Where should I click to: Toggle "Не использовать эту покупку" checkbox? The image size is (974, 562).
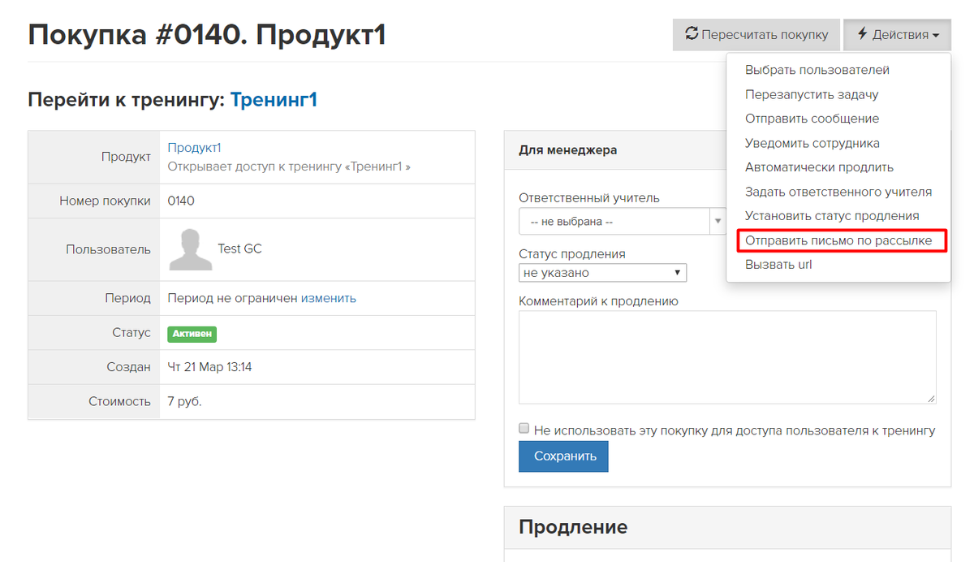524,428
